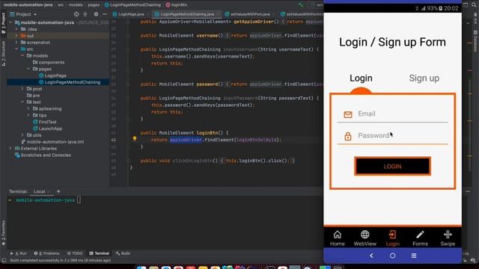Expand the apilearning folder
479x269 pixels.
[x=28, y=108]
